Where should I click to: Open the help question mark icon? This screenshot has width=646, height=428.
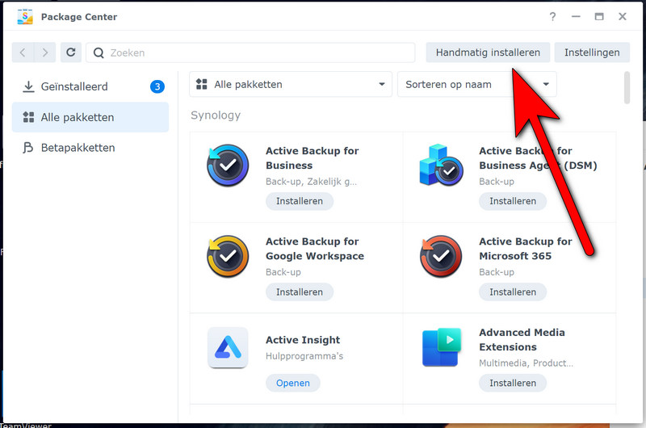(552, 17)
